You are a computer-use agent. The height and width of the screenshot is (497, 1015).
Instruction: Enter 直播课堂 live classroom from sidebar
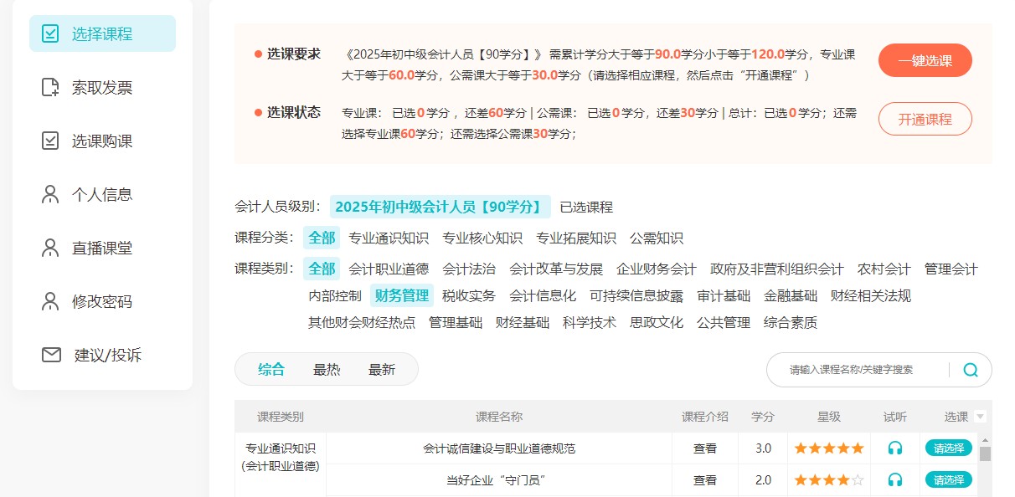click(88, 247)
